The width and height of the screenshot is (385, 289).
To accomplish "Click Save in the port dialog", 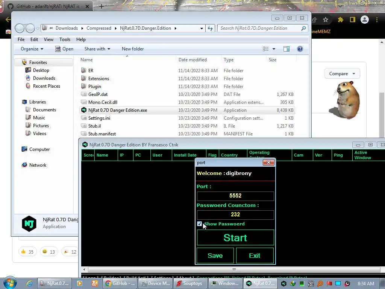I will point(215,256).
